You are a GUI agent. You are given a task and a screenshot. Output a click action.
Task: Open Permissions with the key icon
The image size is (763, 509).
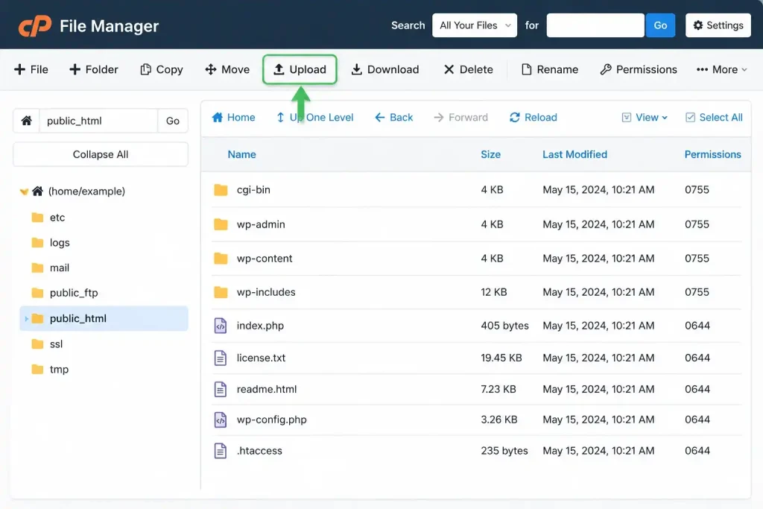tap(605, 69)
